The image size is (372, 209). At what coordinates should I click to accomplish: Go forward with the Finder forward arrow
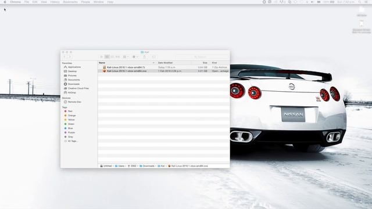click(70, 57)
